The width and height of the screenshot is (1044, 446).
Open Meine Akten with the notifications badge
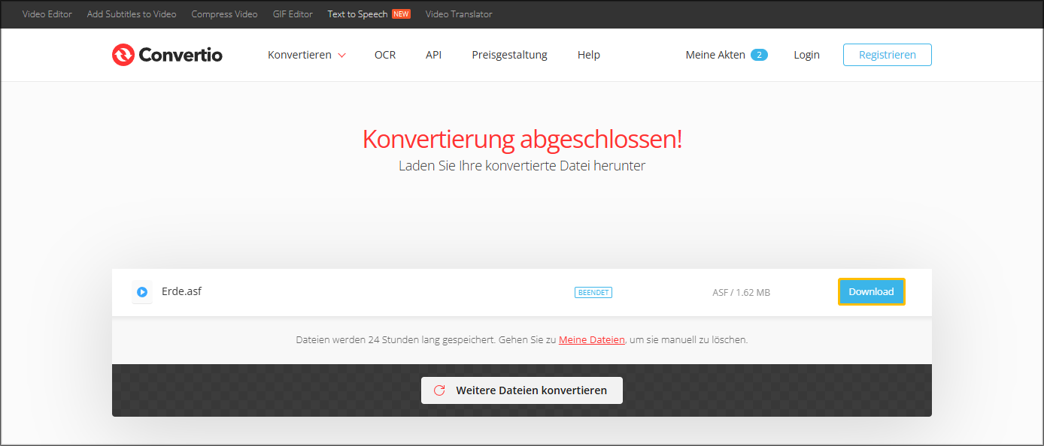click(x=716, y=54)
